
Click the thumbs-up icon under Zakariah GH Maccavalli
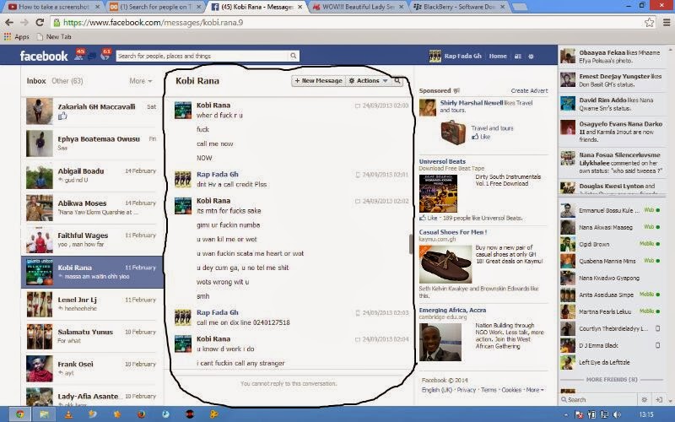62,116
